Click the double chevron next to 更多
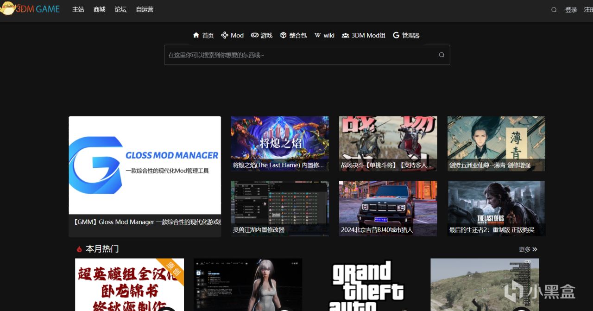This screenshot has height=311, width=593. [535, 249]
